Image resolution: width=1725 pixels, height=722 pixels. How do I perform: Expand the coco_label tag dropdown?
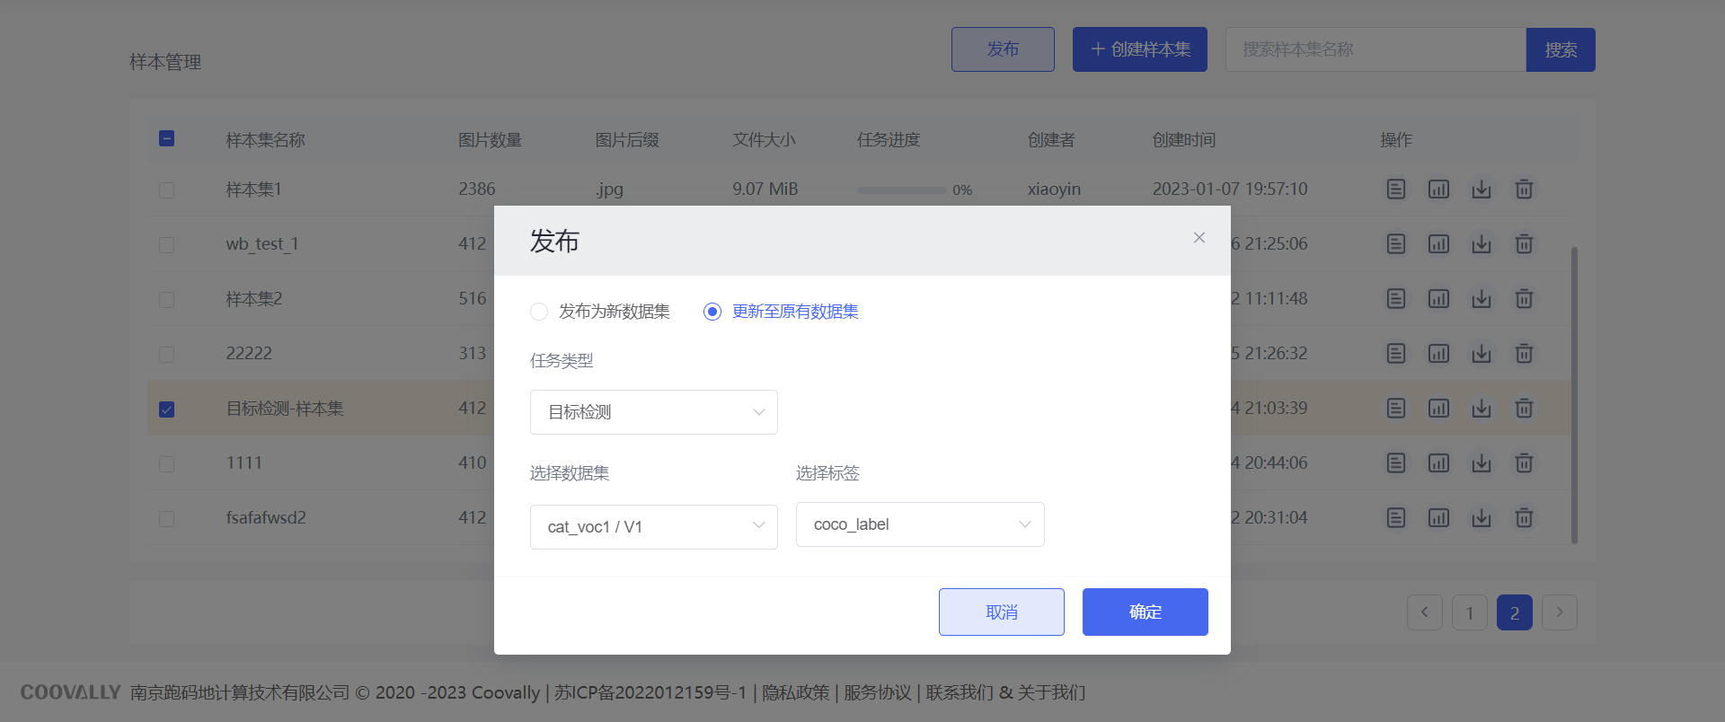click(919, 524)
